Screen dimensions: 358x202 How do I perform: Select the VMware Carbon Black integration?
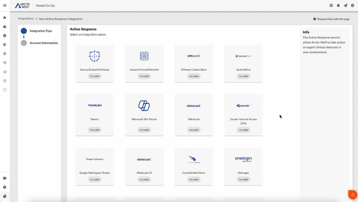[194, 63]
